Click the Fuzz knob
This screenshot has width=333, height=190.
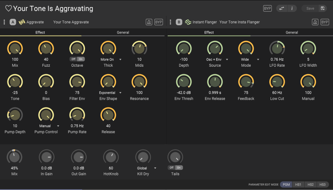point(46,48)
